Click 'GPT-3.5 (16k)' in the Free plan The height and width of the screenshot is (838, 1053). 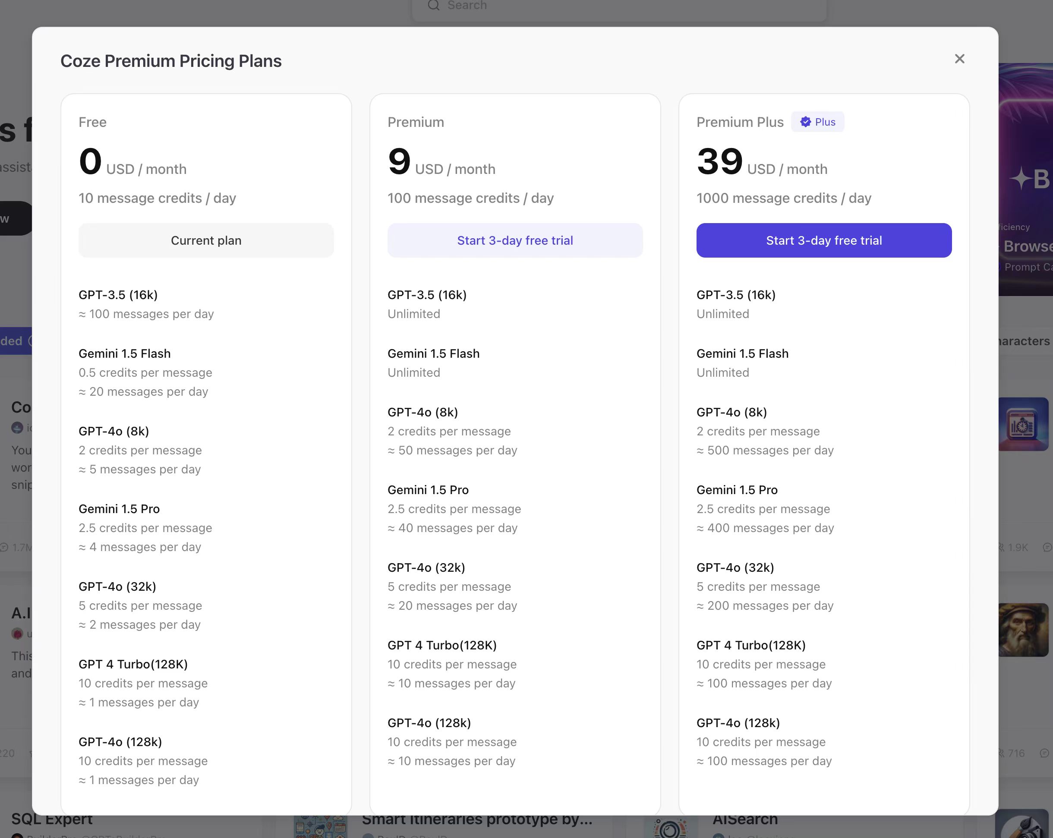point(118,295)
